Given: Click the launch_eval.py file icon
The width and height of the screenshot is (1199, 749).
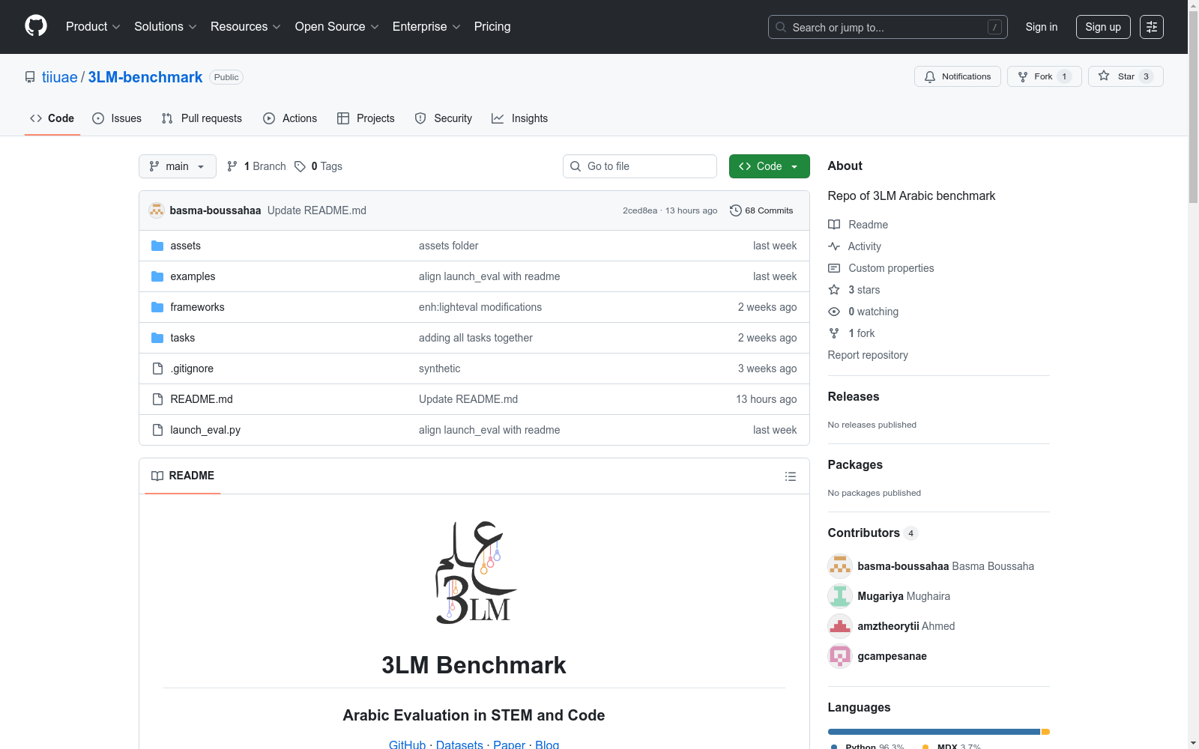Looking at the screenshot, I should (157, 430).
